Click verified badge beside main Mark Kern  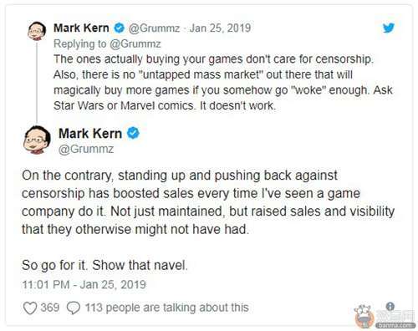pos(133,133)
